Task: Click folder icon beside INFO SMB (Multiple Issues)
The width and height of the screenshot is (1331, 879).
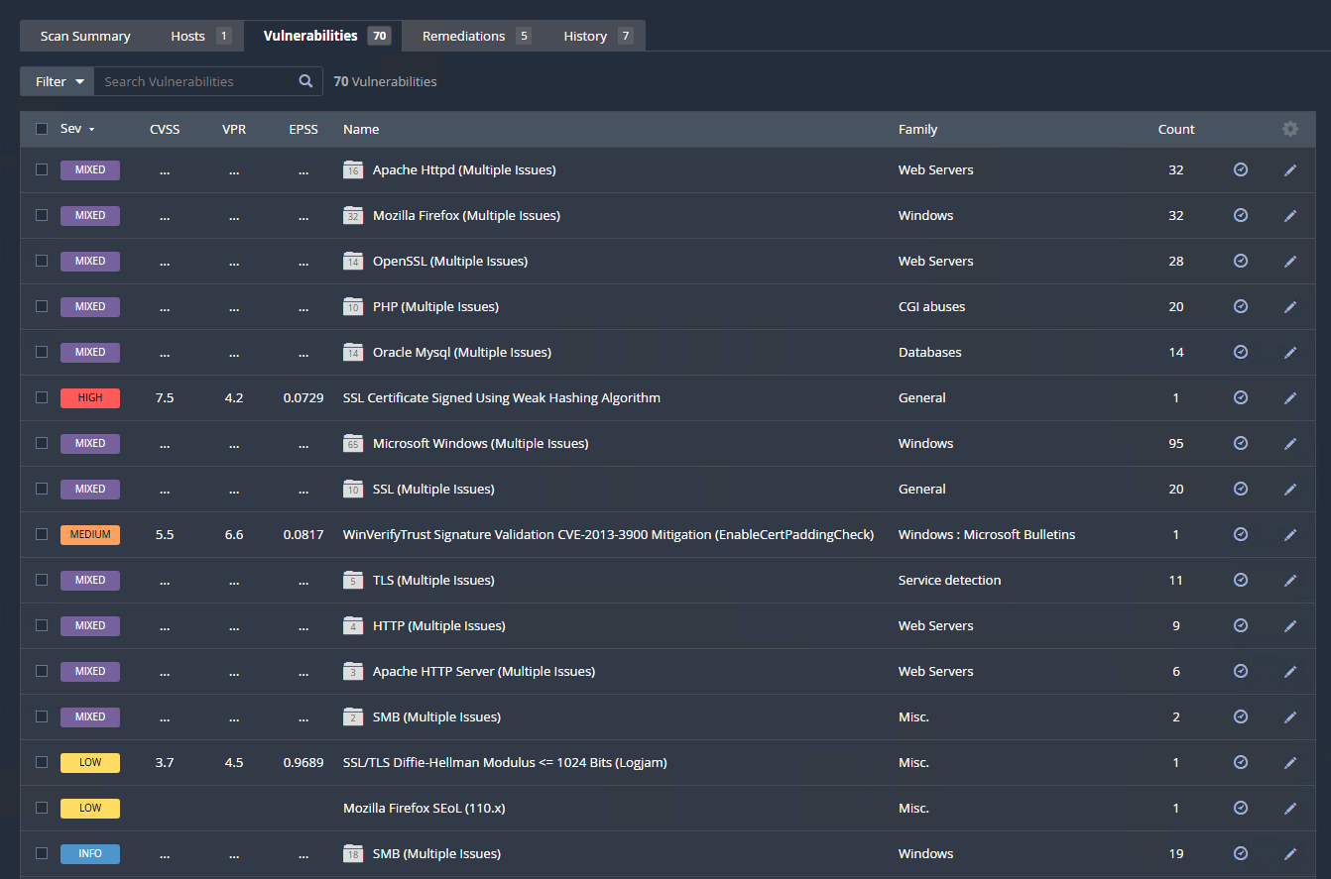Action: pyautogui.click(x=352, y=854)
